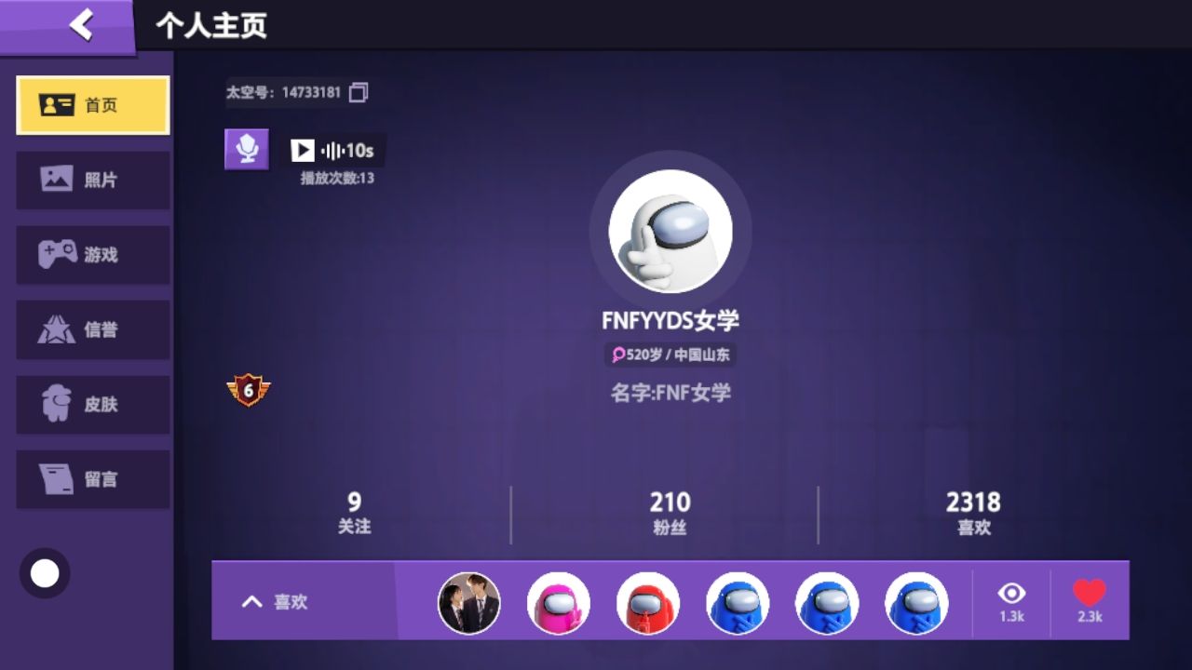Play the 10s voice introduction

[303, 150]
